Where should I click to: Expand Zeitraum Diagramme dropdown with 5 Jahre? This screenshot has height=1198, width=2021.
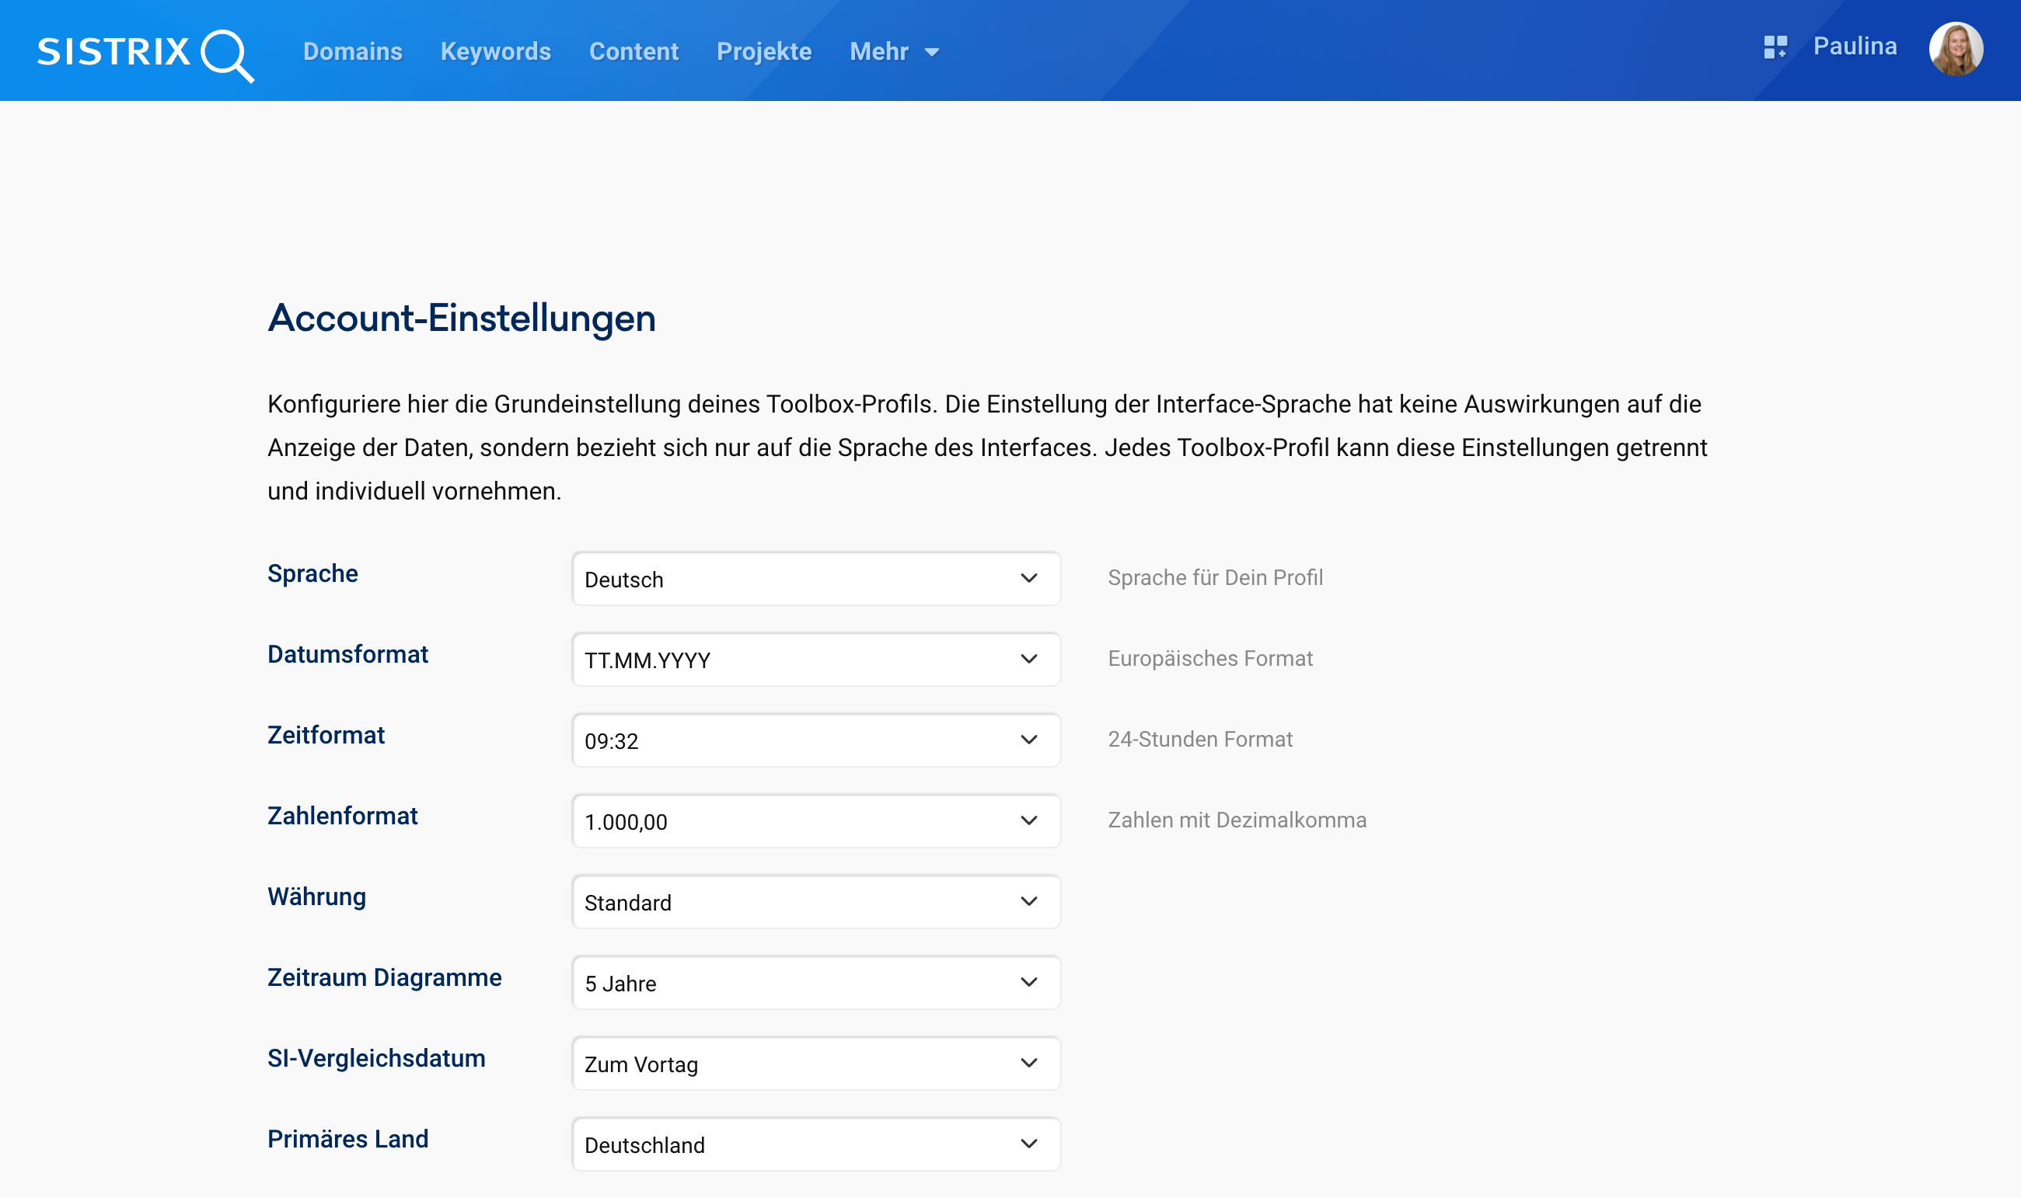point(815,983)
